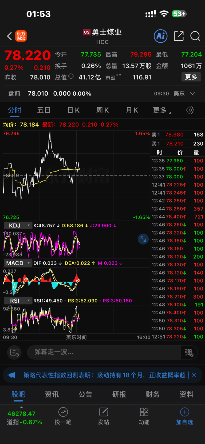Tap the K:48.757 KDJ reading
205x444 pixels.
tap(46, 226)
